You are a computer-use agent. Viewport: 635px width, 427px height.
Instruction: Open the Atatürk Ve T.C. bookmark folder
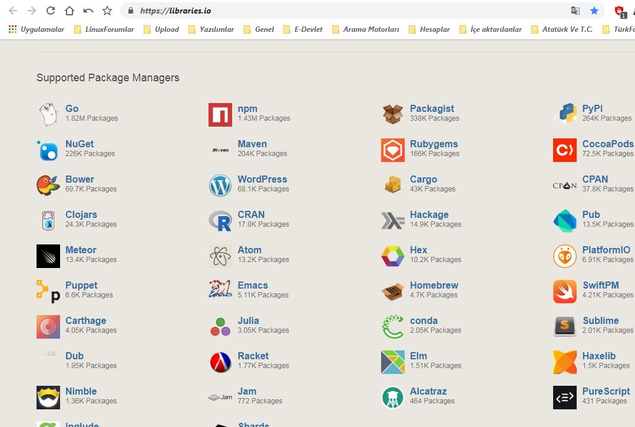click(x=561, y=29)
